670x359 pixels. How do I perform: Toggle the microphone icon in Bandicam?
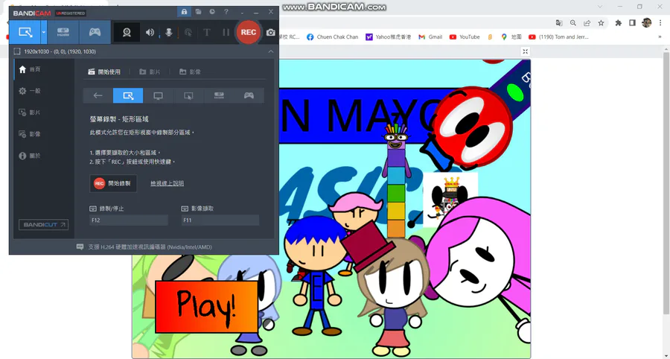169,33
